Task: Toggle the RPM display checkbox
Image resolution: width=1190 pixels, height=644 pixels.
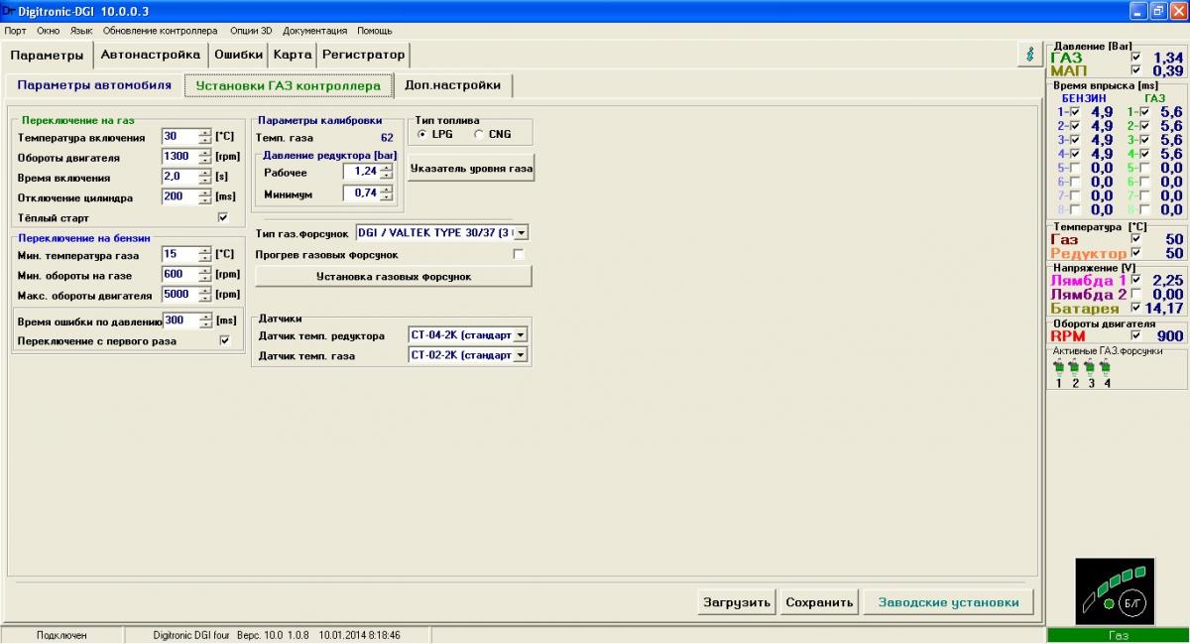Action: (1136, 336)
